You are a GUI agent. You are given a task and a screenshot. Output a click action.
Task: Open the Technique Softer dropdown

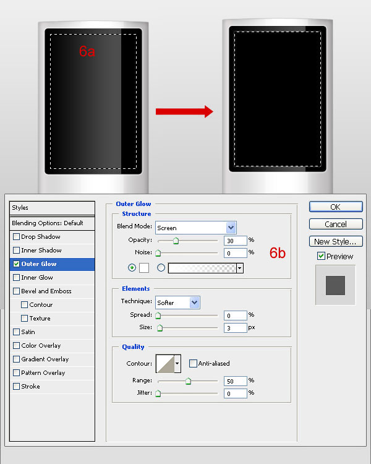click(195, 303)
